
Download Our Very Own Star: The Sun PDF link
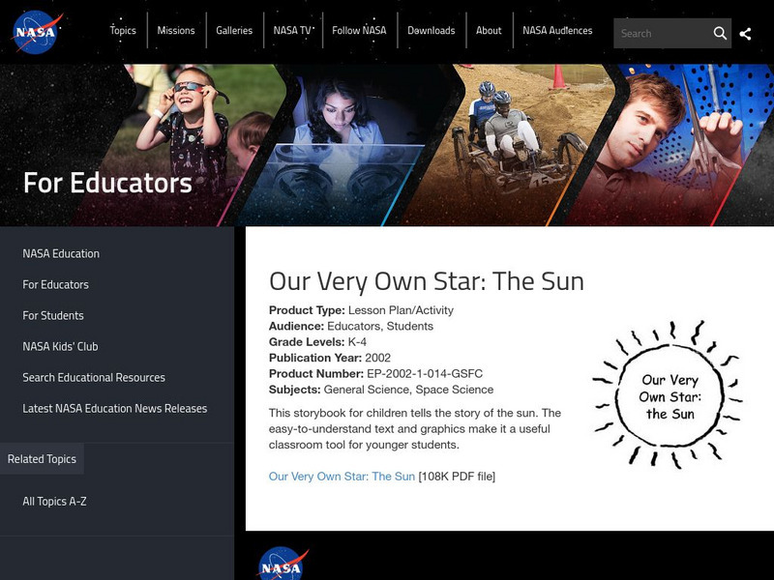click(342, 477)
